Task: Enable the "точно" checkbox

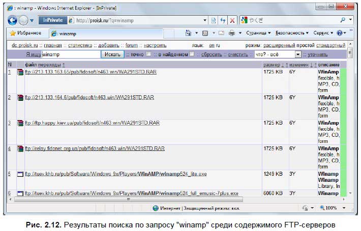Action: point(148,54)
